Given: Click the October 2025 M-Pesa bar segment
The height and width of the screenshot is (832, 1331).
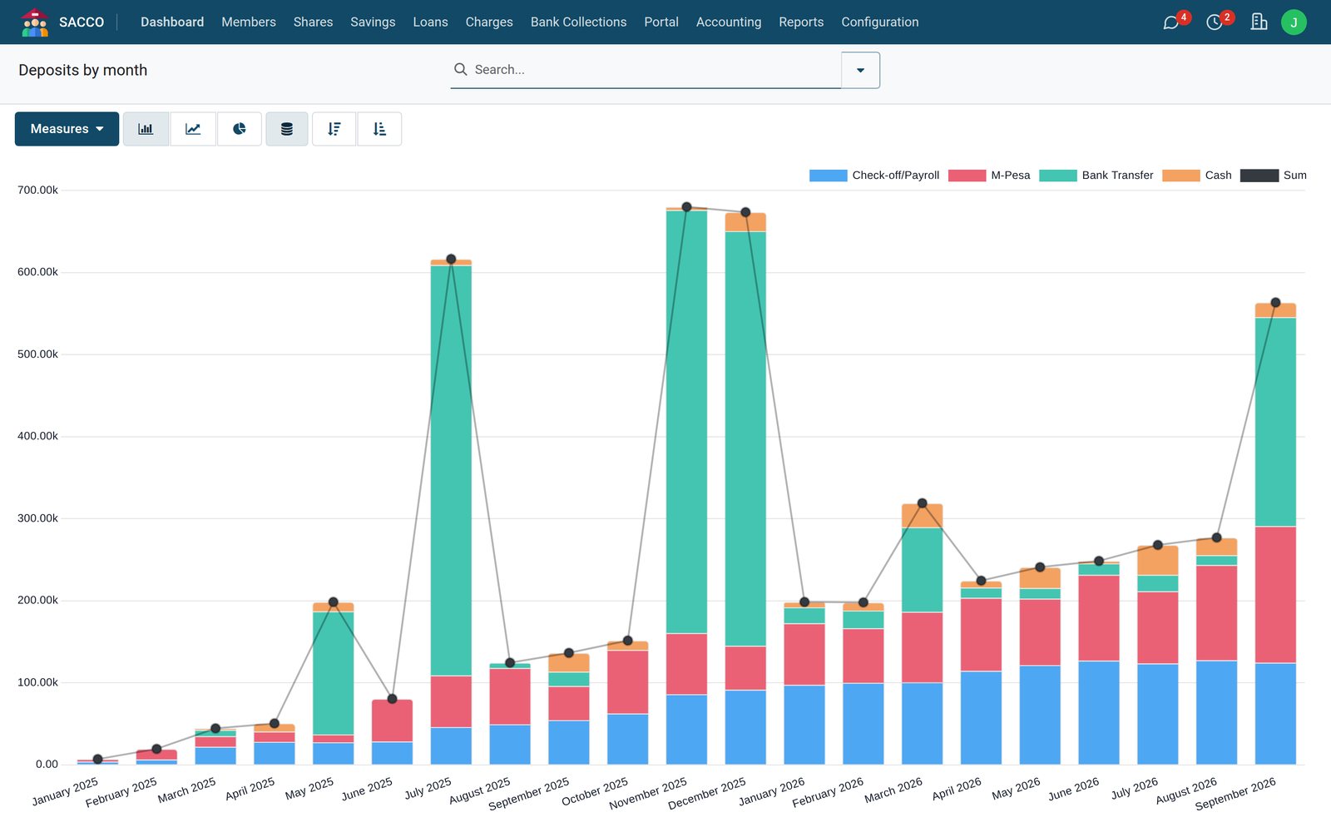Looking at the screenshot, I should (627, 682).
